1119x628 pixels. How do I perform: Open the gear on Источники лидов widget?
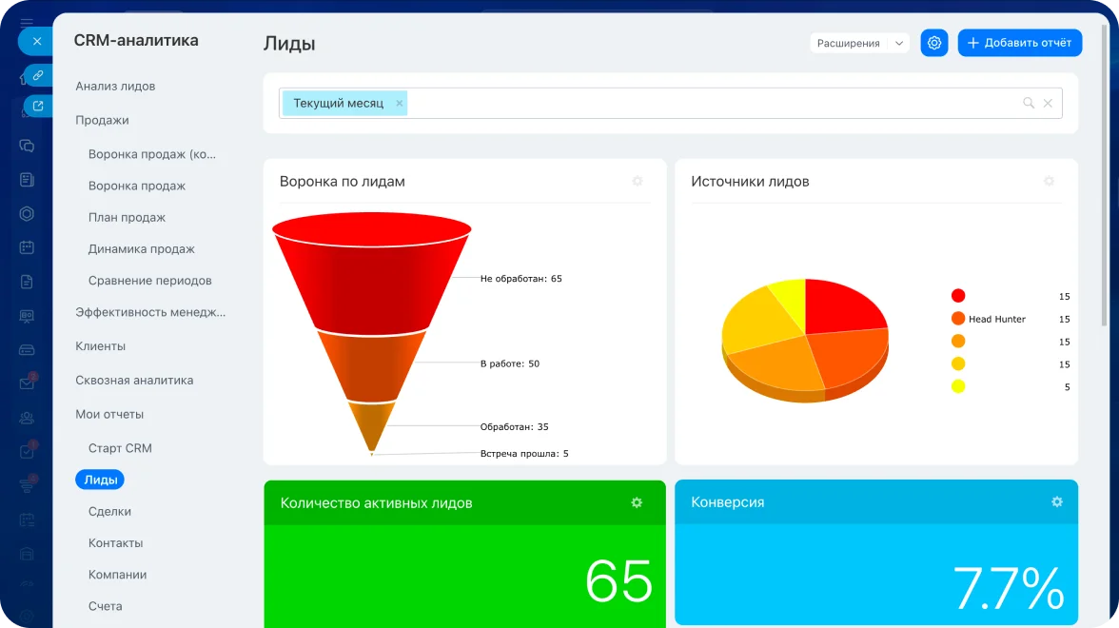[x=1049, y=181]
